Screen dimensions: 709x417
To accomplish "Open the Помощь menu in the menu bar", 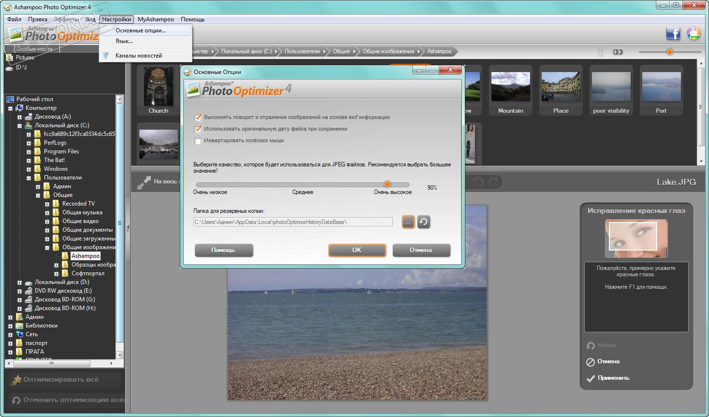I will (x=192, y=19).
